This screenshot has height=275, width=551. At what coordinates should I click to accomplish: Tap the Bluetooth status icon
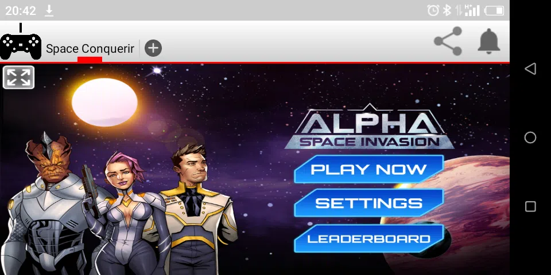447,10
